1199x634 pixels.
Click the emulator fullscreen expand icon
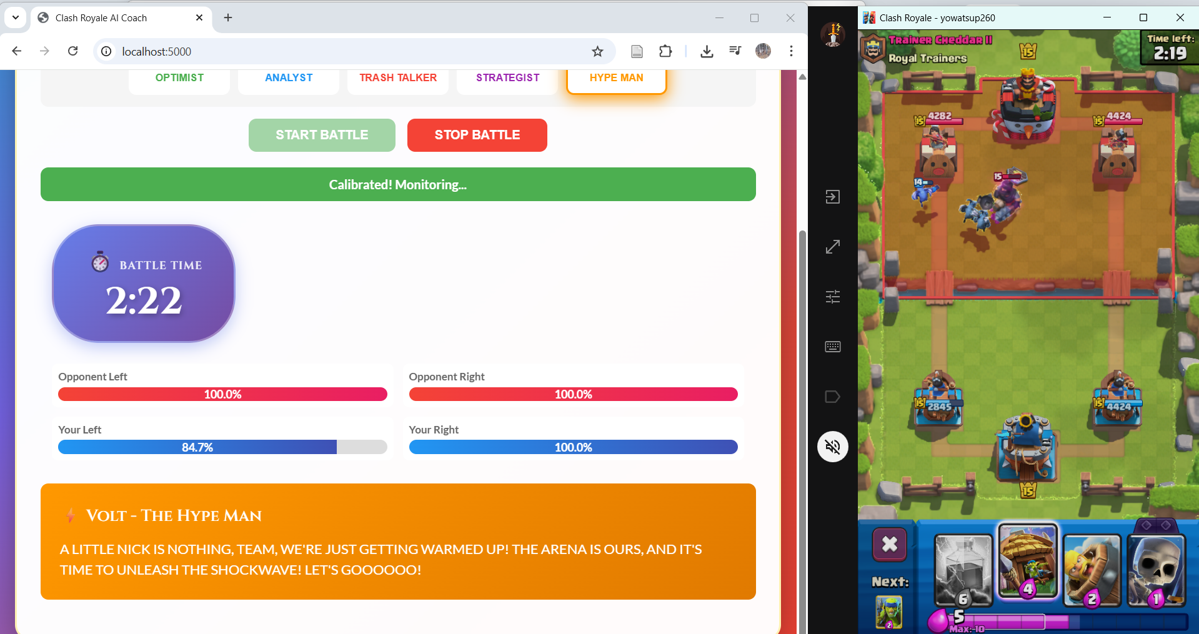[x=833, y=247]
